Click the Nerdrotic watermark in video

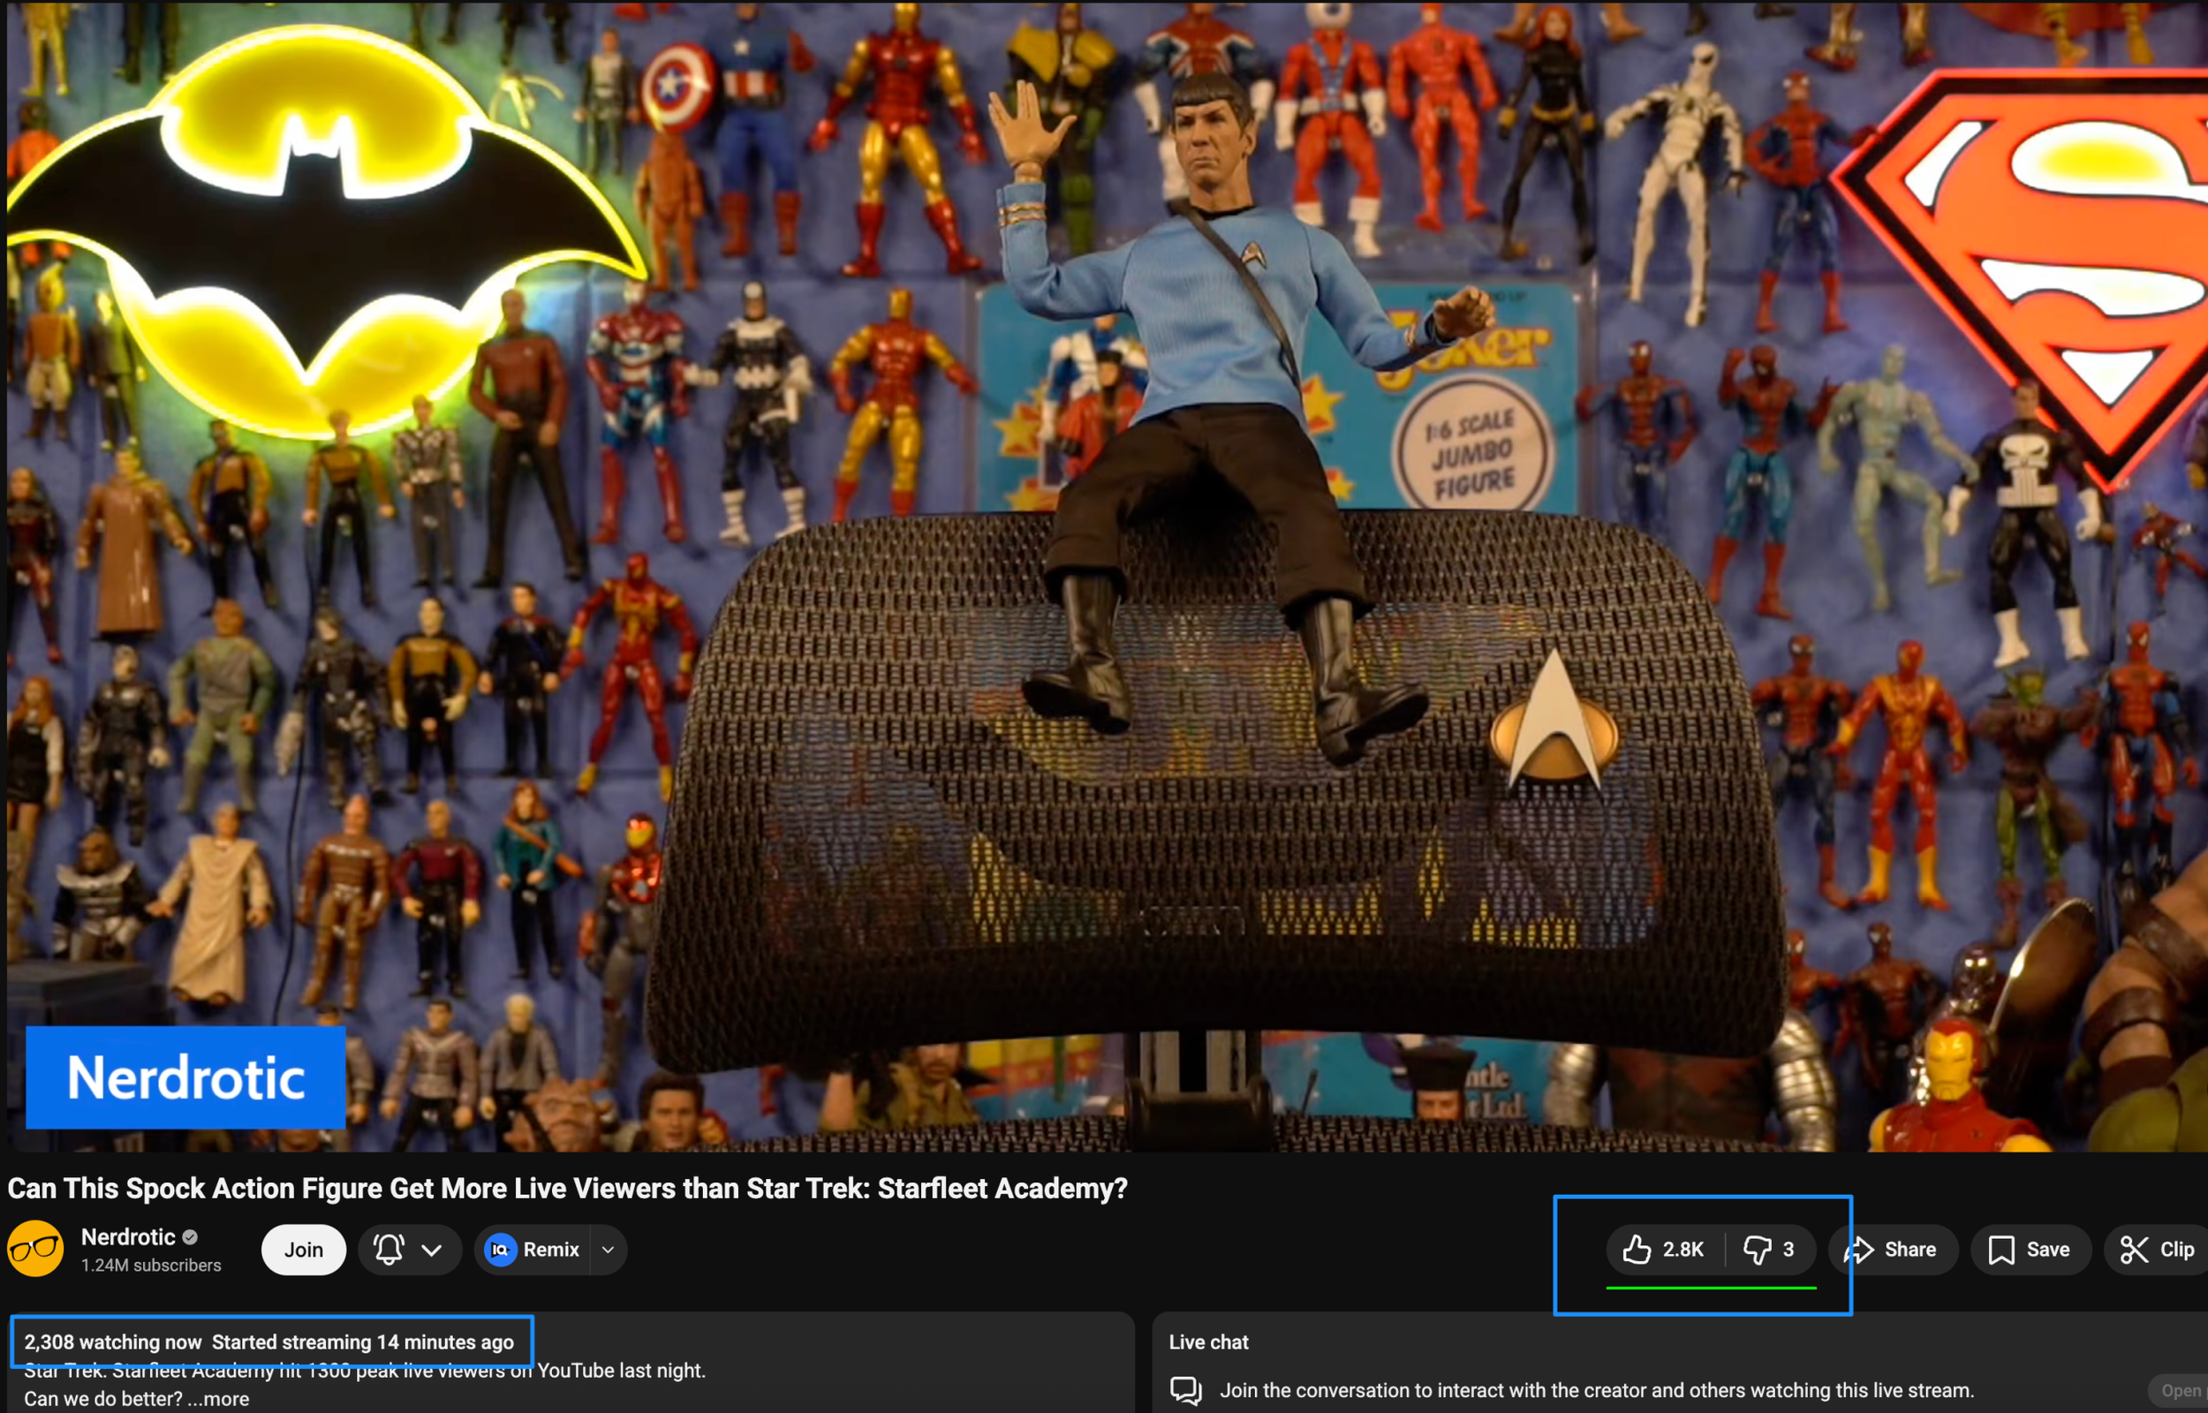[185, 1077]
